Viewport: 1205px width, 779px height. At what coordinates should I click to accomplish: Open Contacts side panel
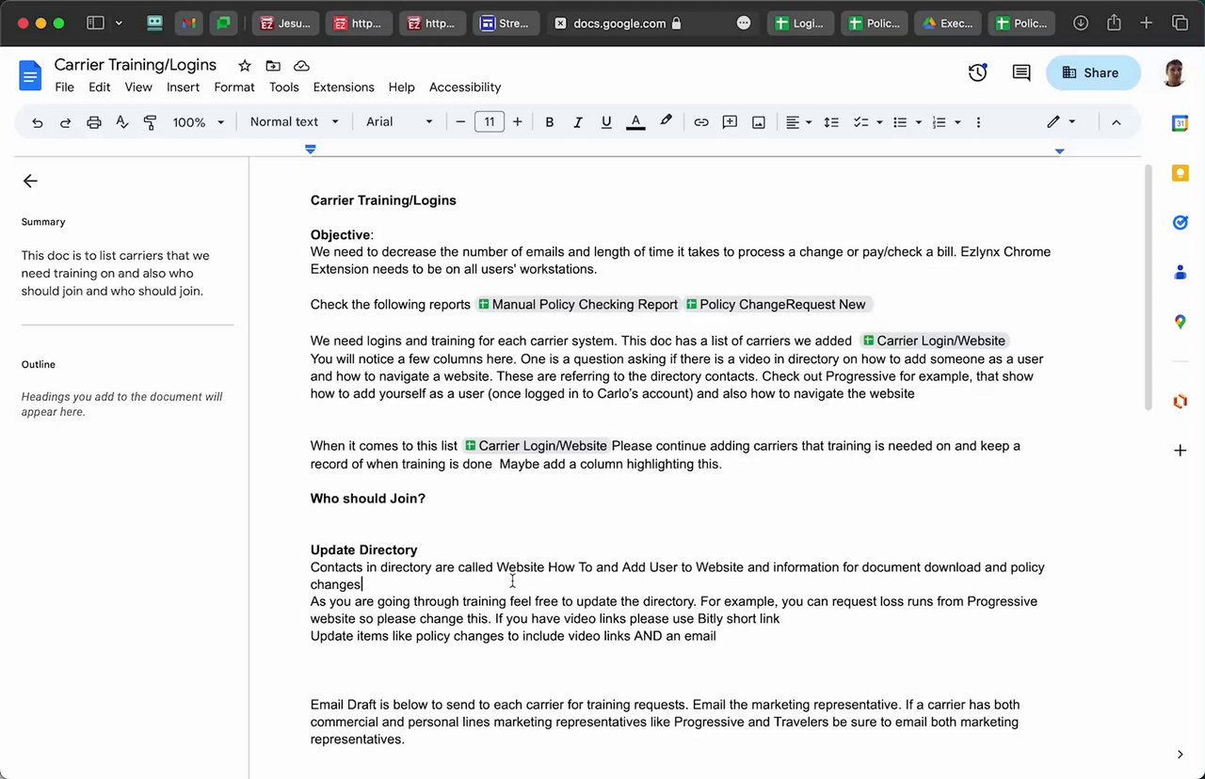point(1180,273)
